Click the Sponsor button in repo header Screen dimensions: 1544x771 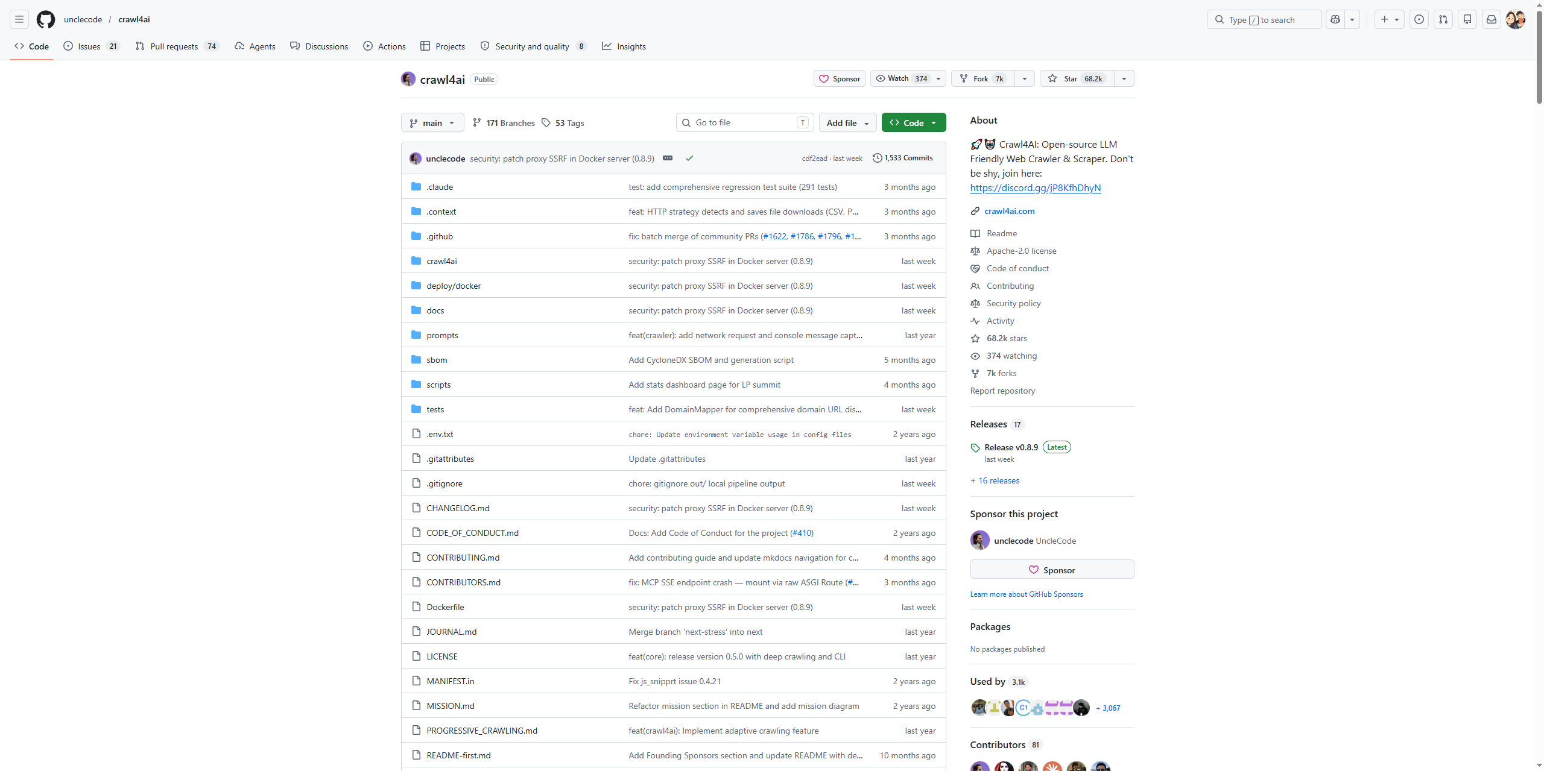pos(840,78)
